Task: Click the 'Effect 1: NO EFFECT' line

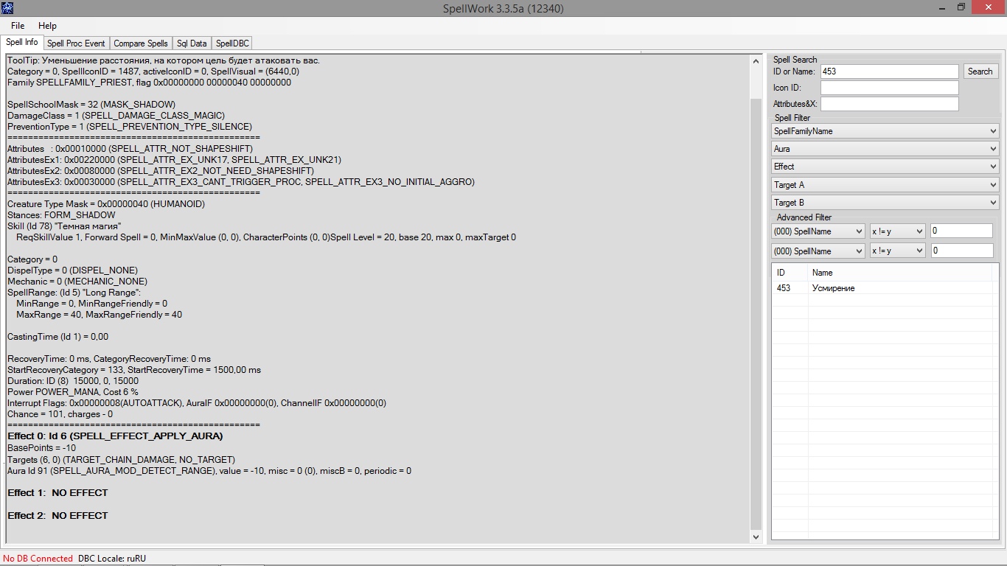Action: click(x=58, y=493)
